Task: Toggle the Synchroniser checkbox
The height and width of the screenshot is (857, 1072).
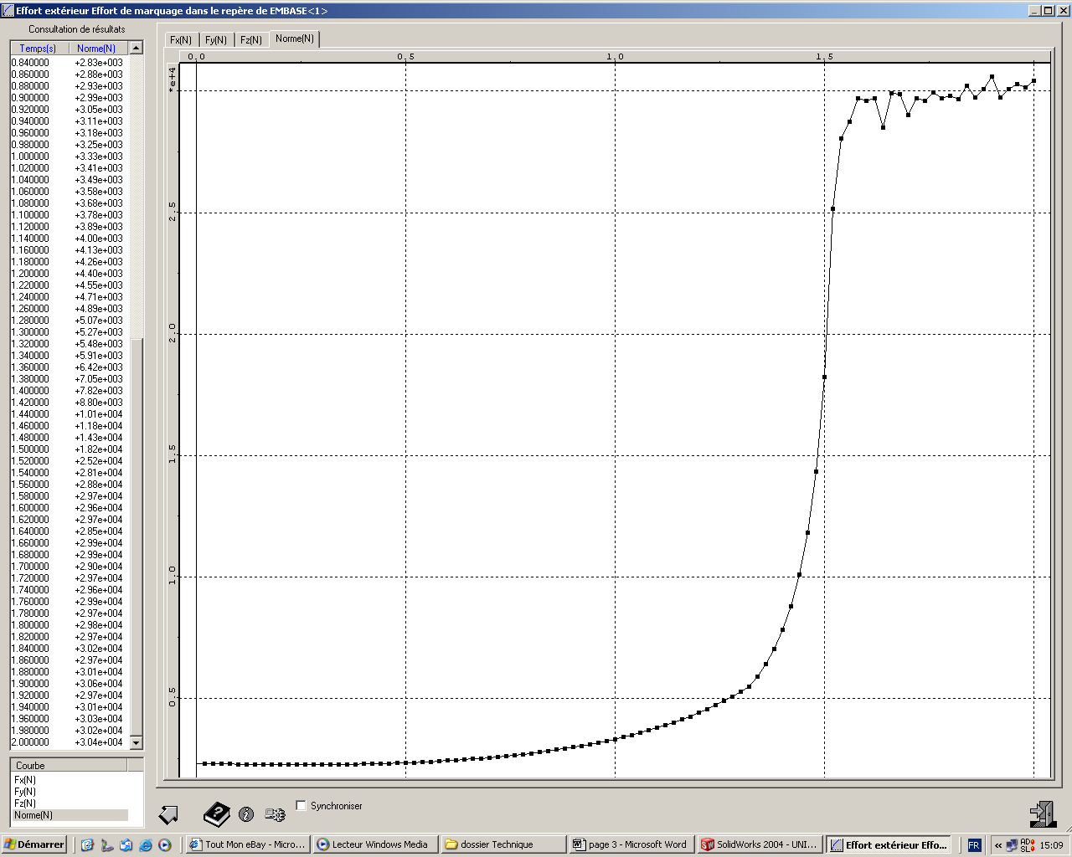Action: [x=301, y=805]
